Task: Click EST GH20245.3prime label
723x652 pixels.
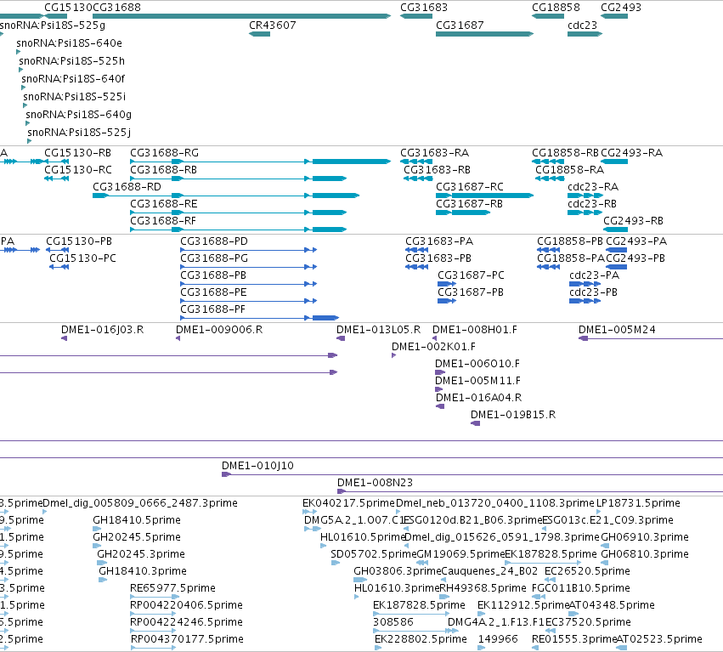Action: click(x=141, y=554)
